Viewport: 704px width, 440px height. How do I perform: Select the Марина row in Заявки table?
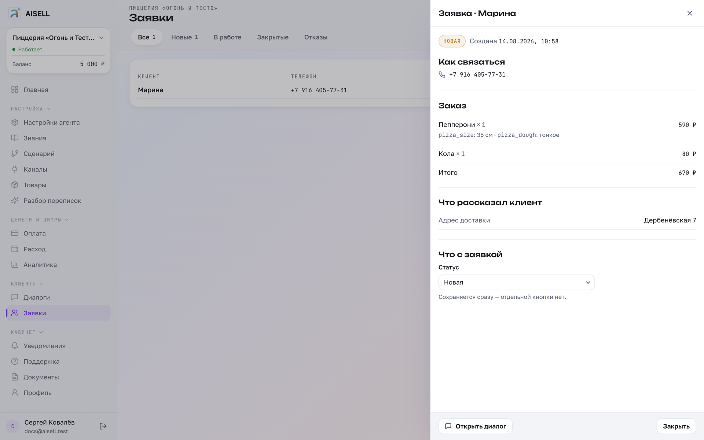284,90
